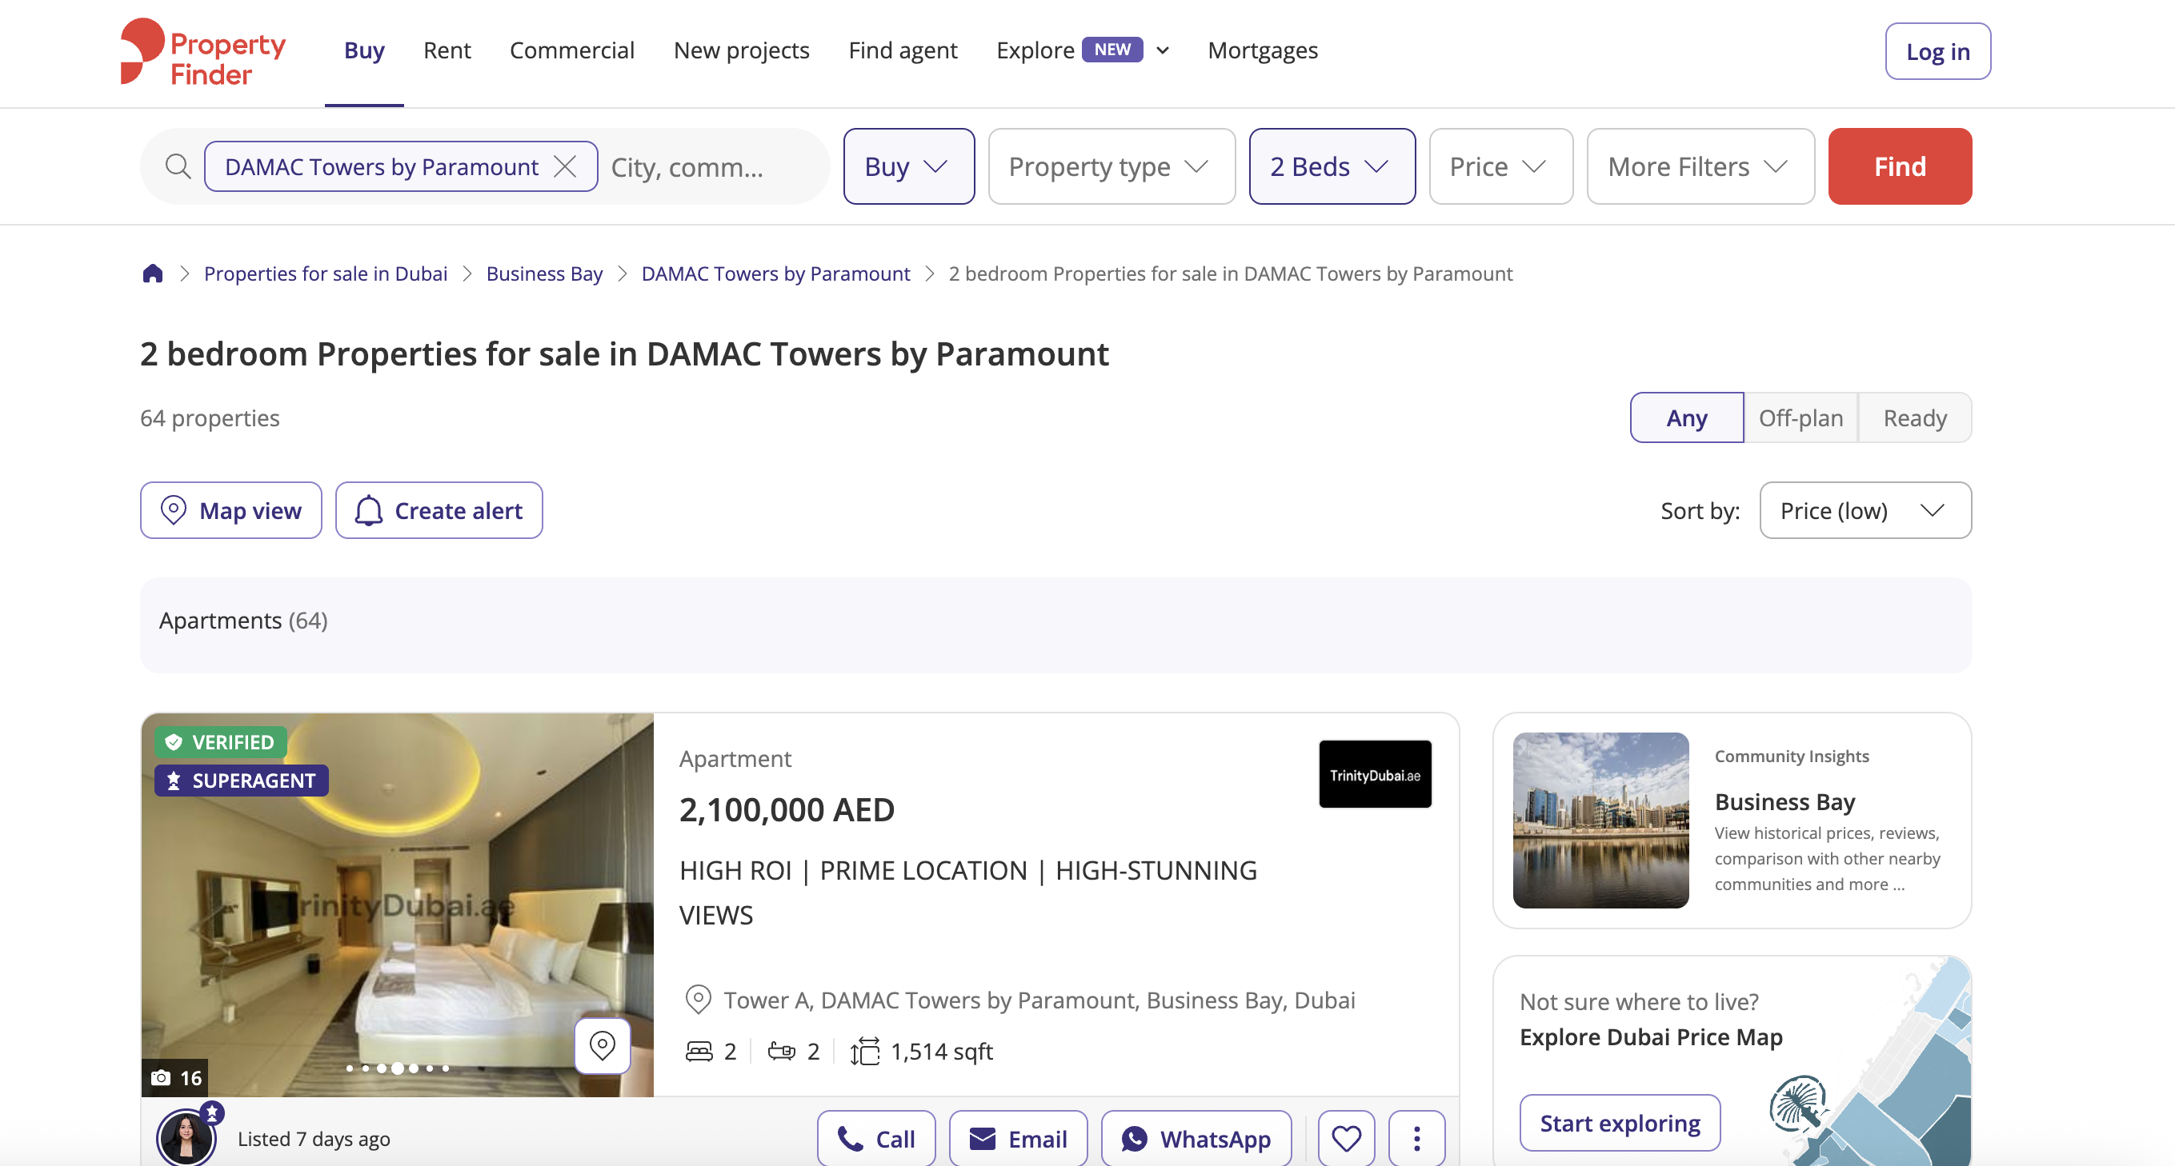Click the search magnifier icon
Screen dimensions: 2175x1166
tap(178, 166)
